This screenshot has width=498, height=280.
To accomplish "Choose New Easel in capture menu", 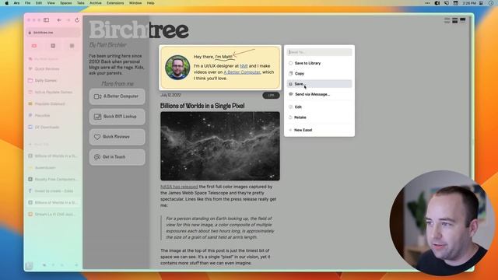I will click(320, 130).
